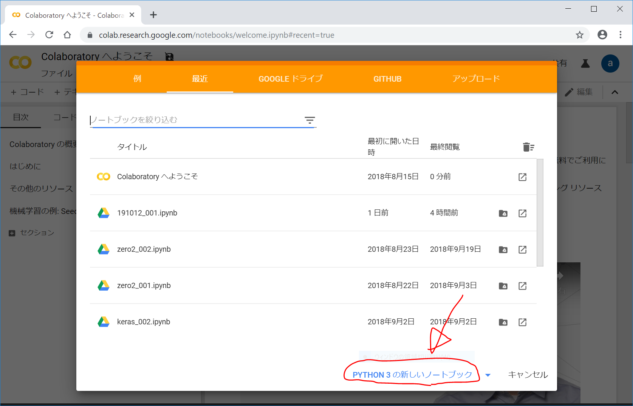Viewport: 633px width, 406px height.
Task: Click the browser back arrow
Action: point(13,35)
